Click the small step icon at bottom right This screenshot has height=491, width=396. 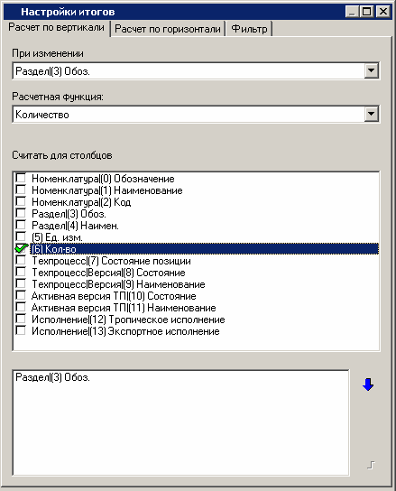tap(371, 465)
